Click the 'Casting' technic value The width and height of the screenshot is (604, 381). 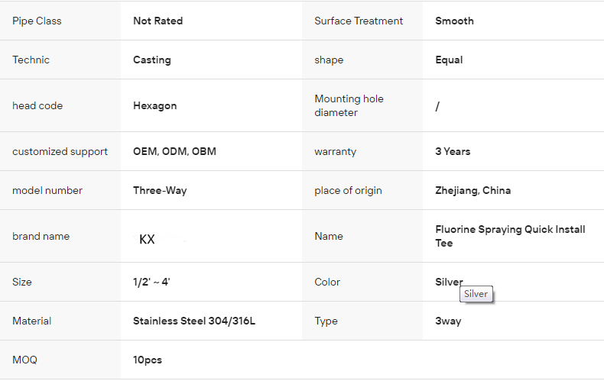coord(151,60)
